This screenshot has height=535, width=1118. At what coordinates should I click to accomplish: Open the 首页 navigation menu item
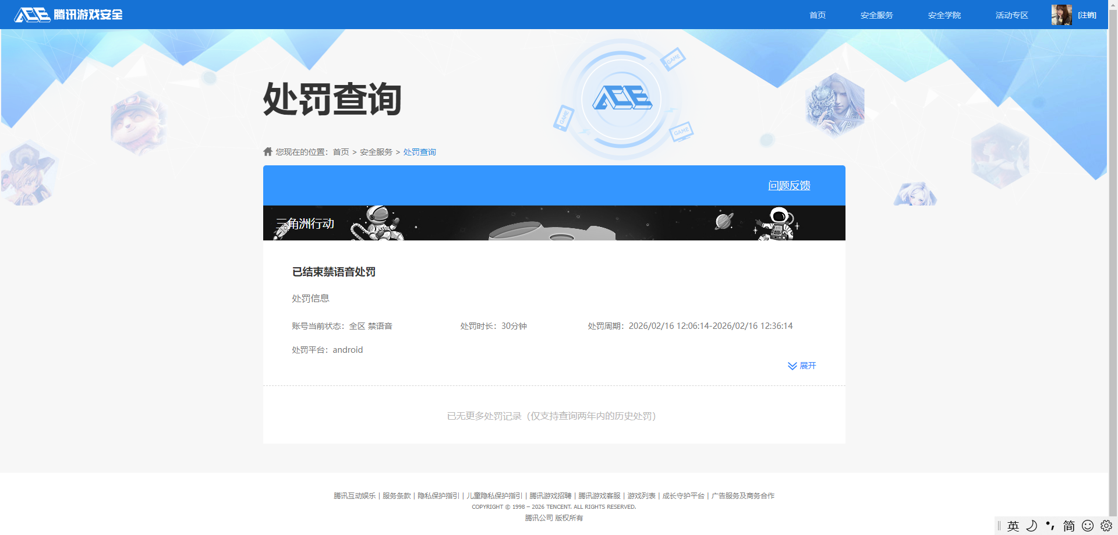click(818, 15)
